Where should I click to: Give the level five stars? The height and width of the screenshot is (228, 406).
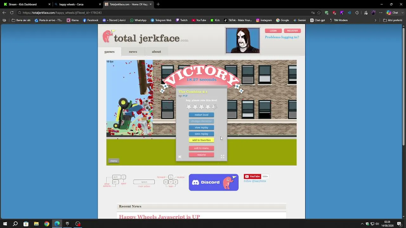point(214,107)
